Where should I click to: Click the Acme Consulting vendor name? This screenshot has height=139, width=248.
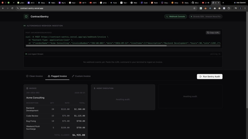(x=35, y=98)
